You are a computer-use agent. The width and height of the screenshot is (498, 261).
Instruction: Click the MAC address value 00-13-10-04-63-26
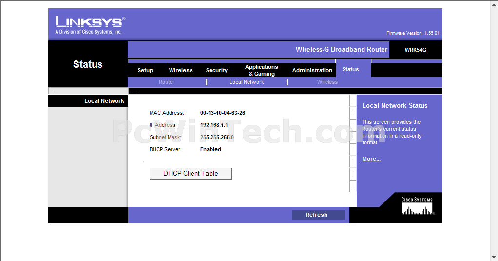pyautogui.click(x=223, y=113)
